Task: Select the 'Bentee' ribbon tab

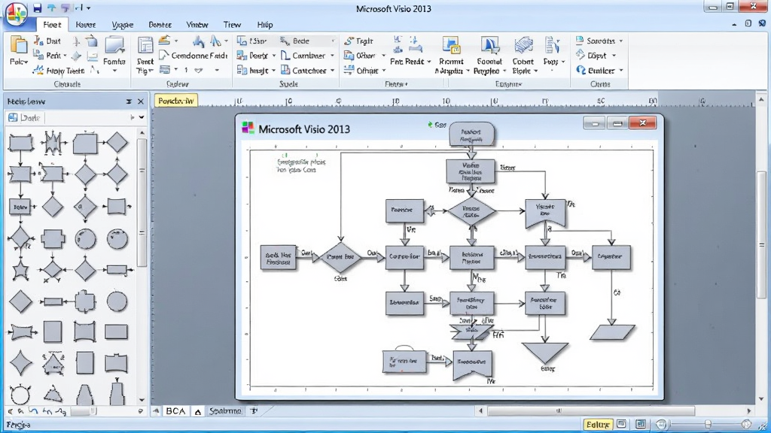Action: (160, 25)
